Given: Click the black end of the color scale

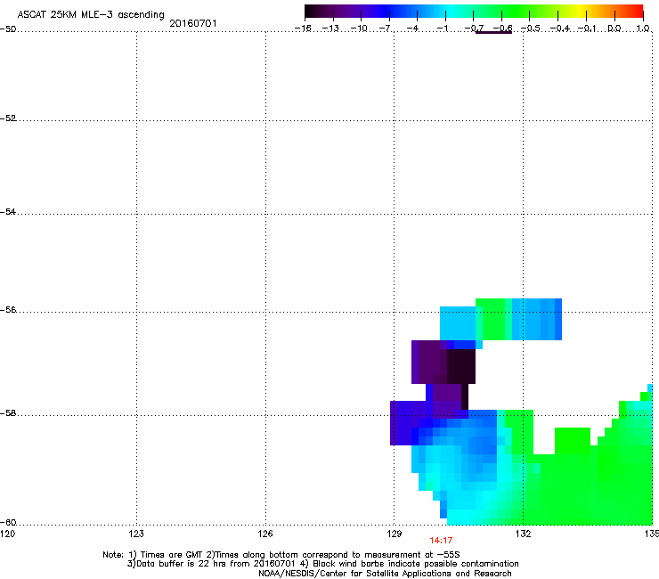Looking at the screenshot, I should 309,11.
